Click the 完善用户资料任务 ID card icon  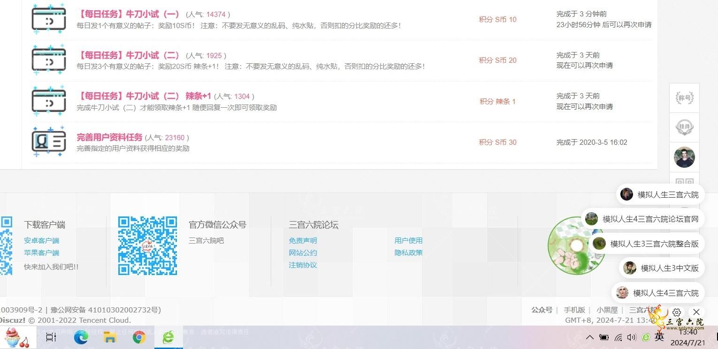tap(49, 141)
